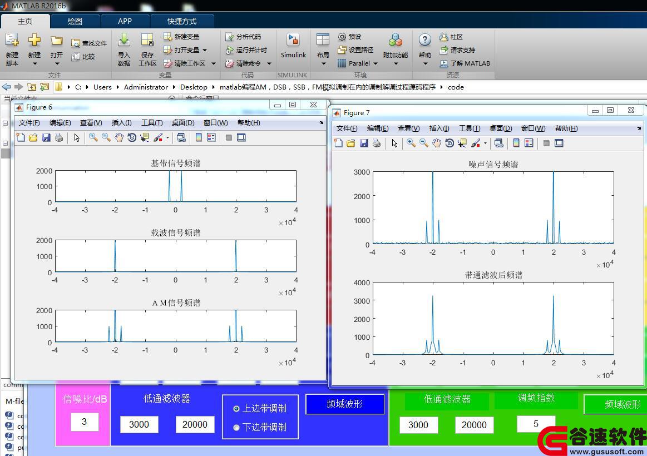Click the Insert Colorbar icon in Figure 6
Image resolution: width=647 pixels, height=456 pixels.
pyautogui.click(x=199, y=138)
